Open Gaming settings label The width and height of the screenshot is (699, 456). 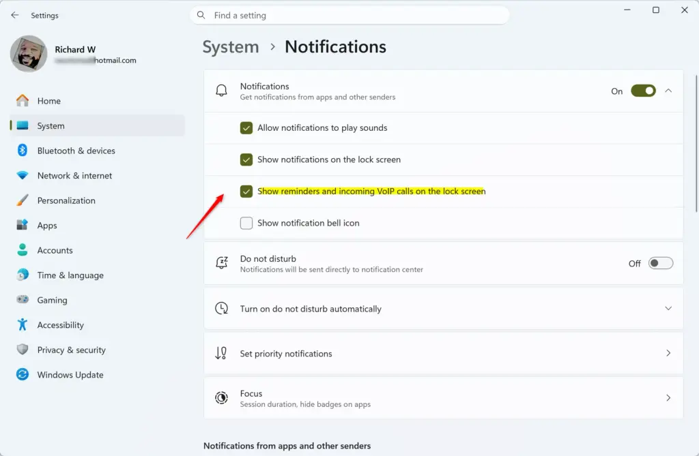tap(52, 300)
